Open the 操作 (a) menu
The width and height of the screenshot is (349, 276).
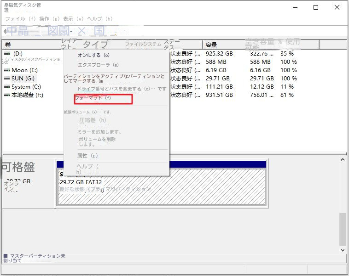(x=50, y=19)
